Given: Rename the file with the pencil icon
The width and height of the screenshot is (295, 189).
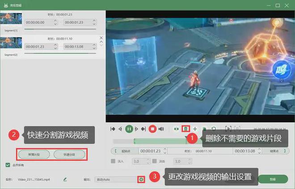Looking at the screenshot, I should pos(65,180).
